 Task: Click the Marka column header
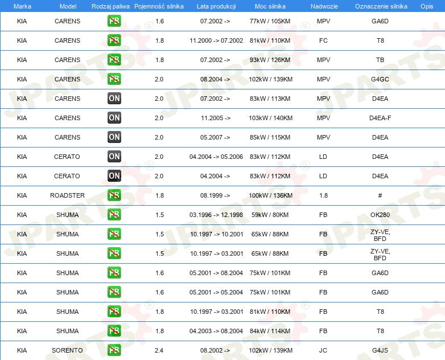click(x=22, y=6)
